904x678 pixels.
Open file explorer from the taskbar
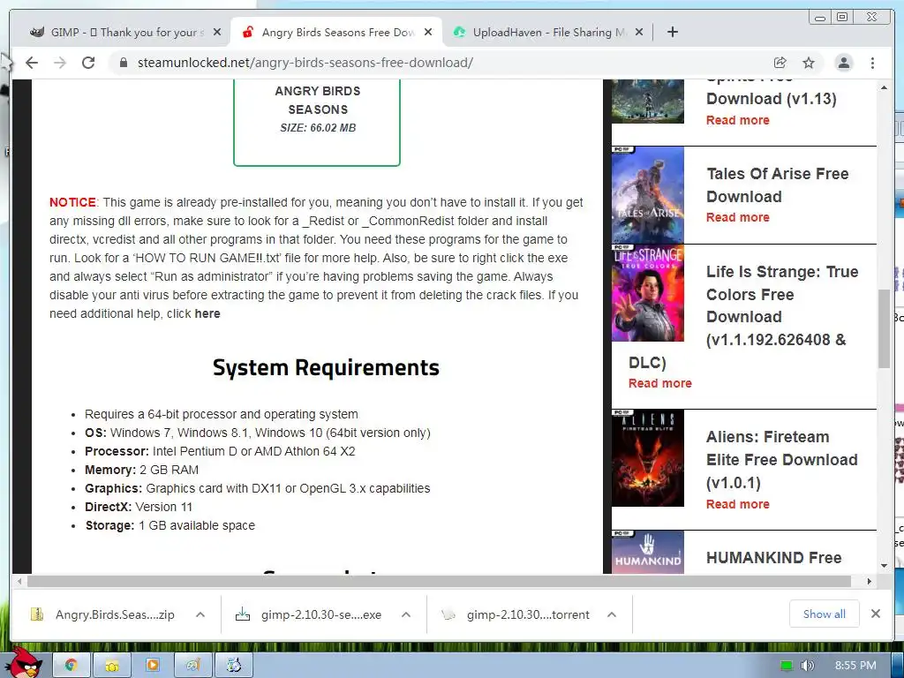pos(112,666)
